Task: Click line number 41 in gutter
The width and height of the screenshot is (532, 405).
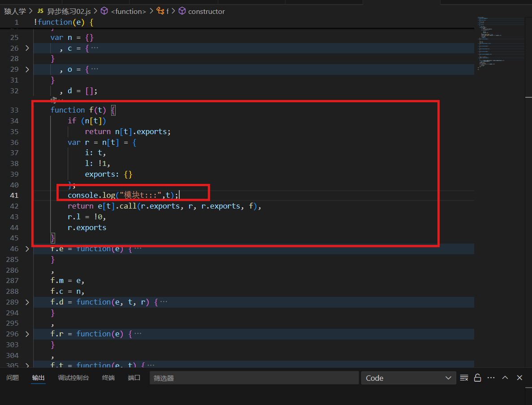Action: tap(14, 196)
